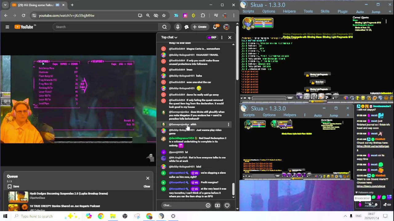Open a new Chrome tab
Screen dimensions: 394x221
click(72, 5)
